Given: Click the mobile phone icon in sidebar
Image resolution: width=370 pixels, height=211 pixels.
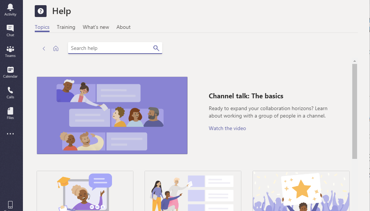Looking at the screenshot, I should pyautogui.click(x=10, y=205).
